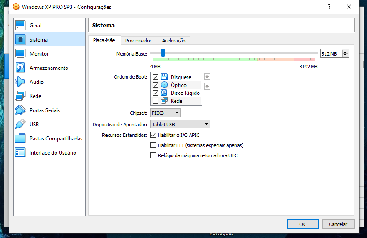Close the Configurações dialog window

[349, 7]
